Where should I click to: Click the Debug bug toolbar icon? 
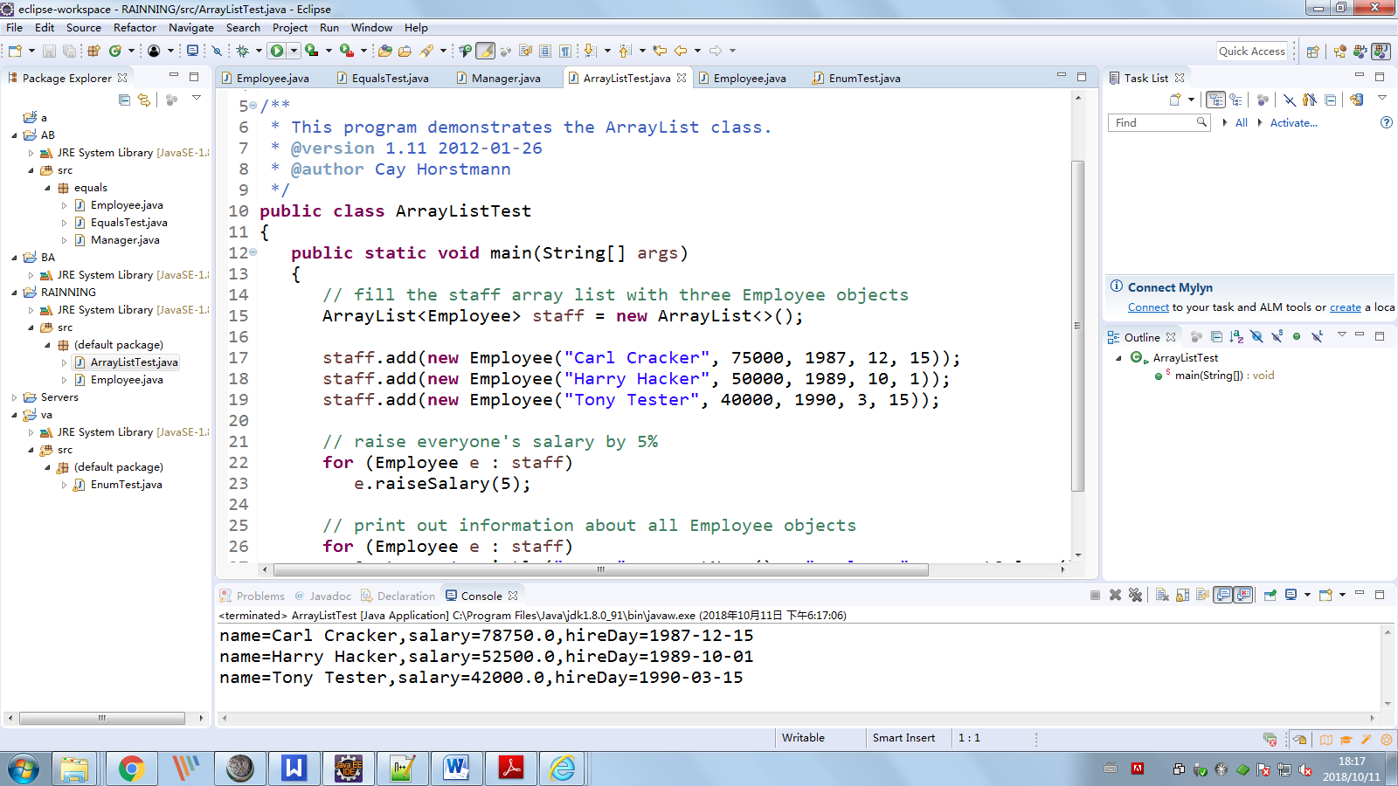[243, 51]
